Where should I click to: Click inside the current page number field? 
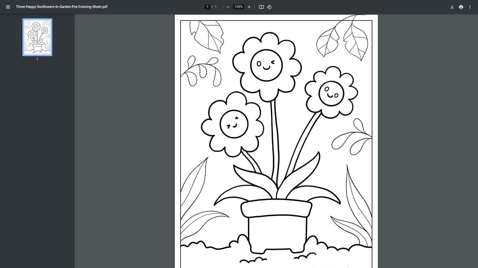[208, 6]
